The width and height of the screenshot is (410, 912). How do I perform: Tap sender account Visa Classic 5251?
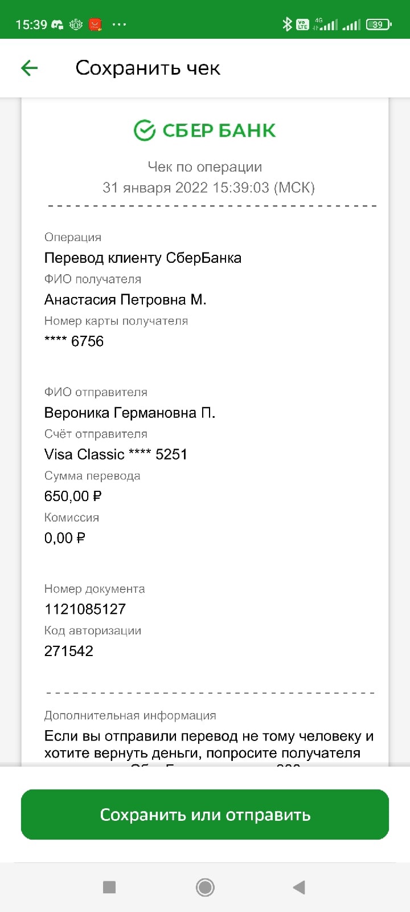pos(116,454)
